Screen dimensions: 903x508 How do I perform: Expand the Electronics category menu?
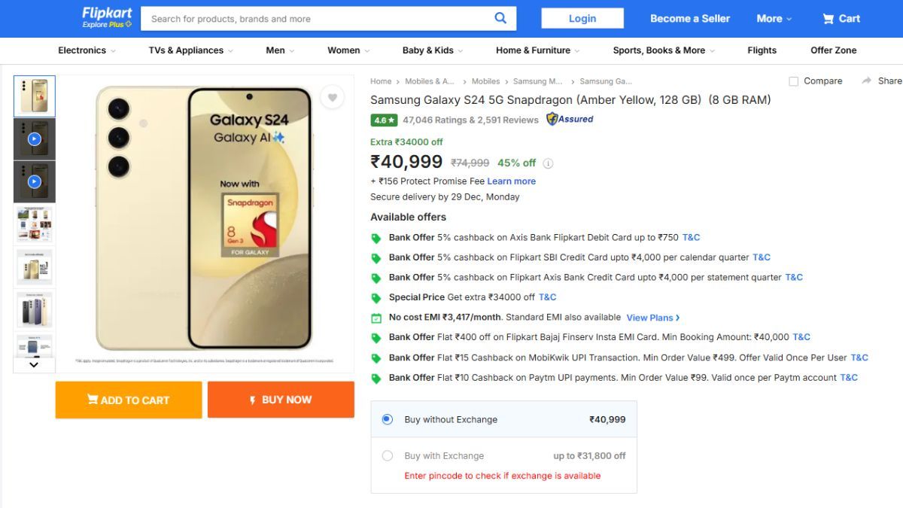click(x=87, y=50)
